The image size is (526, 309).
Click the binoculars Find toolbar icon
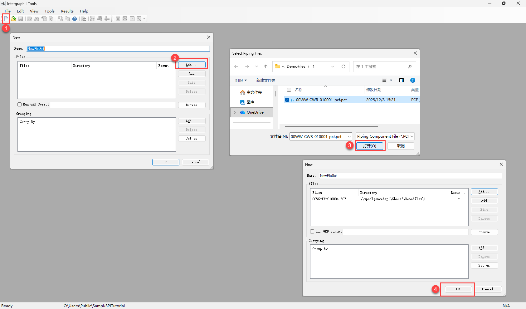coord(37,19)
